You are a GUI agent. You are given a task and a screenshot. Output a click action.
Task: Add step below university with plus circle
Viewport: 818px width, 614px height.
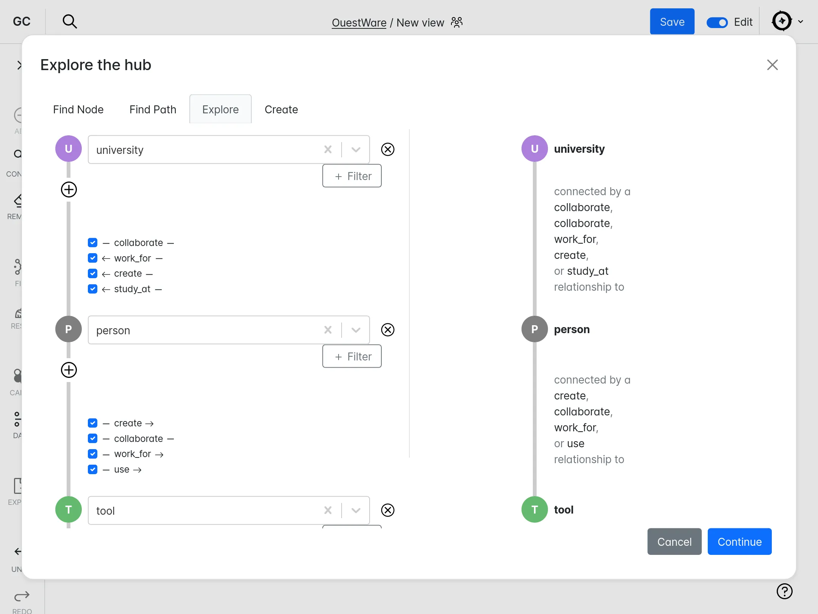(x=69, y=190)
